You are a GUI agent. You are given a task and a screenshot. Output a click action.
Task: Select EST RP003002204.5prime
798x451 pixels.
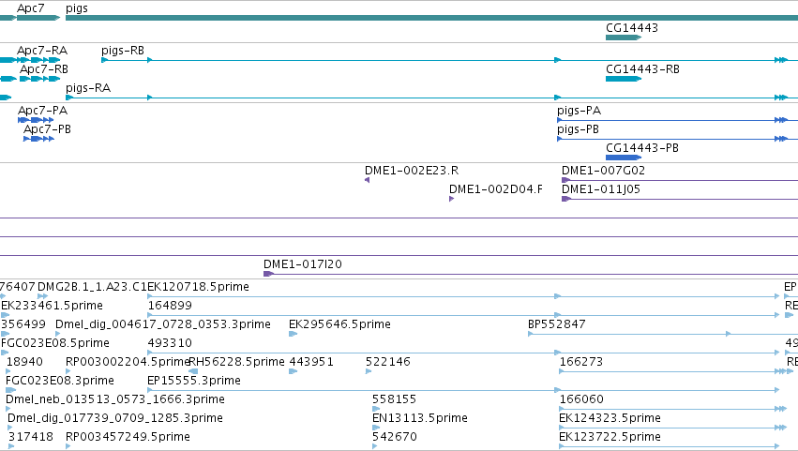(x=128, y=362)
